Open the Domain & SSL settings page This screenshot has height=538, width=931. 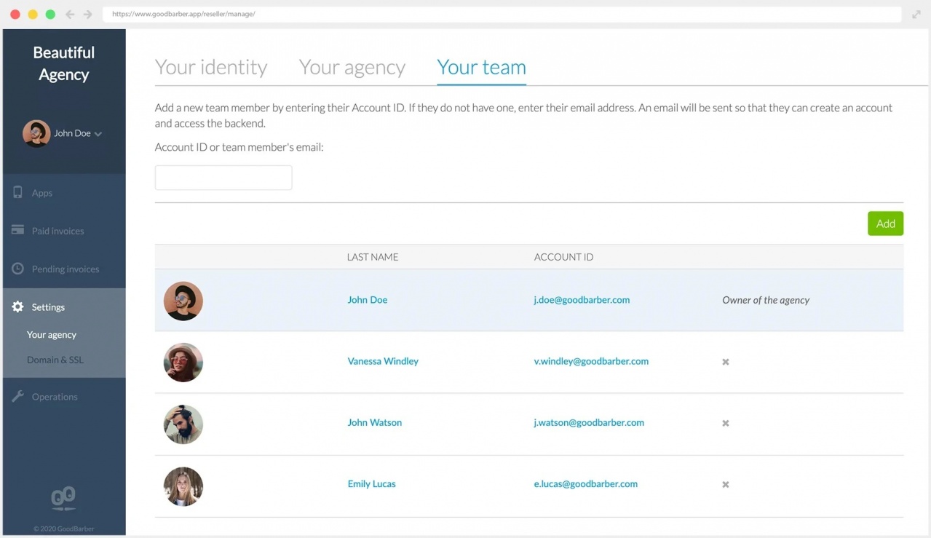point(55,360)
